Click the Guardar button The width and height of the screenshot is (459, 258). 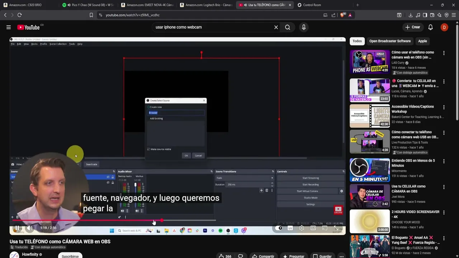(x=322, y=256)
